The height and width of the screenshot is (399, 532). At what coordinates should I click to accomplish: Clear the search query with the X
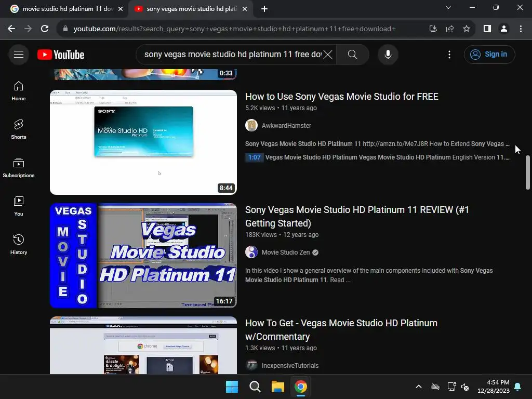point(328,54)
